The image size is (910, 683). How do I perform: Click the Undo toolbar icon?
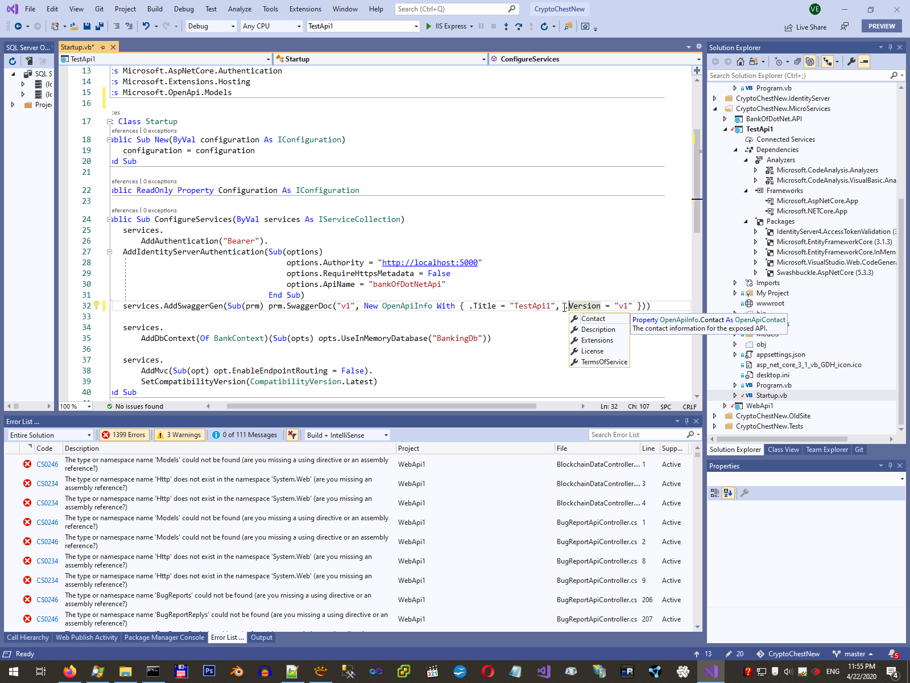click(x=146, y=26)
